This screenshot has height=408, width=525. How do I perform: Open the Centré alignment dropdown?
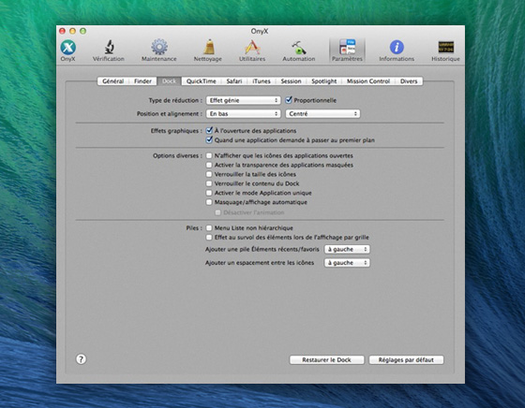322,113
